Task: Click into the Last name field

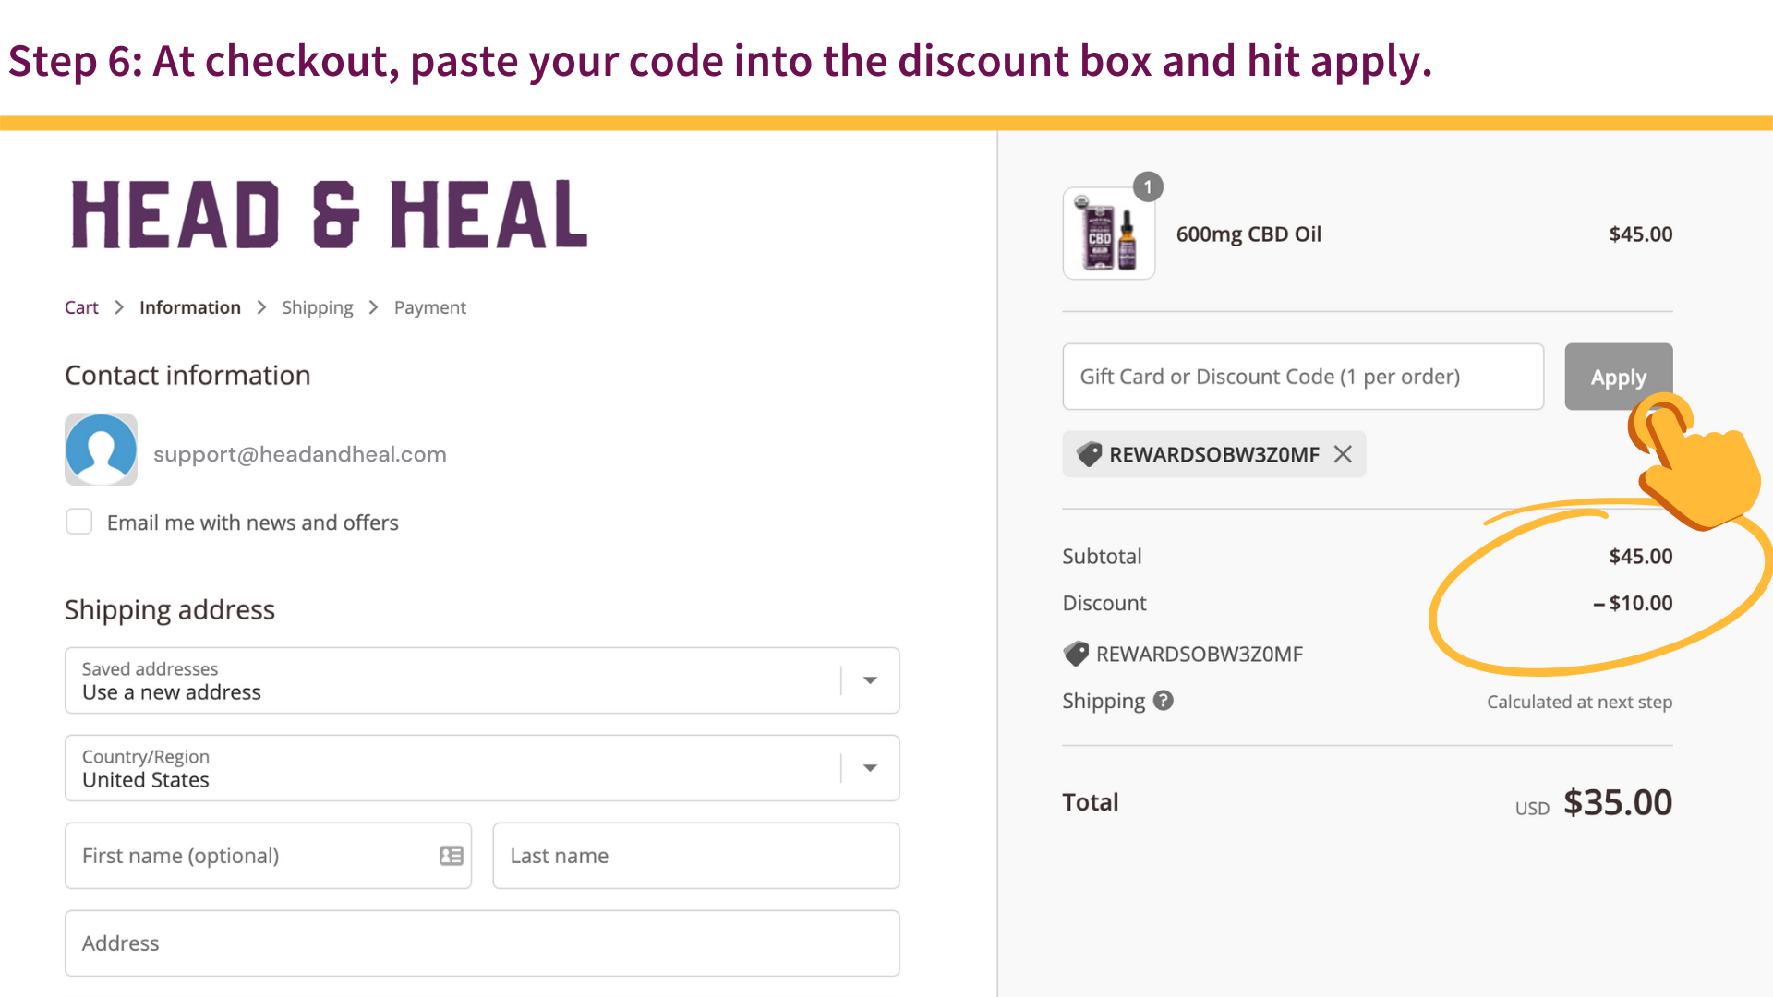Action: click(695, 856)
